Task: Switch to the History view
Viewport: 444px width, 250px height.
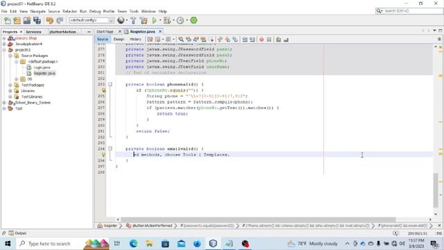Action: (135, 39)
